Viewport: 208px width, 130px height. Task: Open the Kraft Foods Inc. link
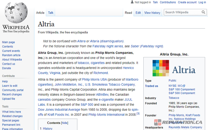coord(59,115)
